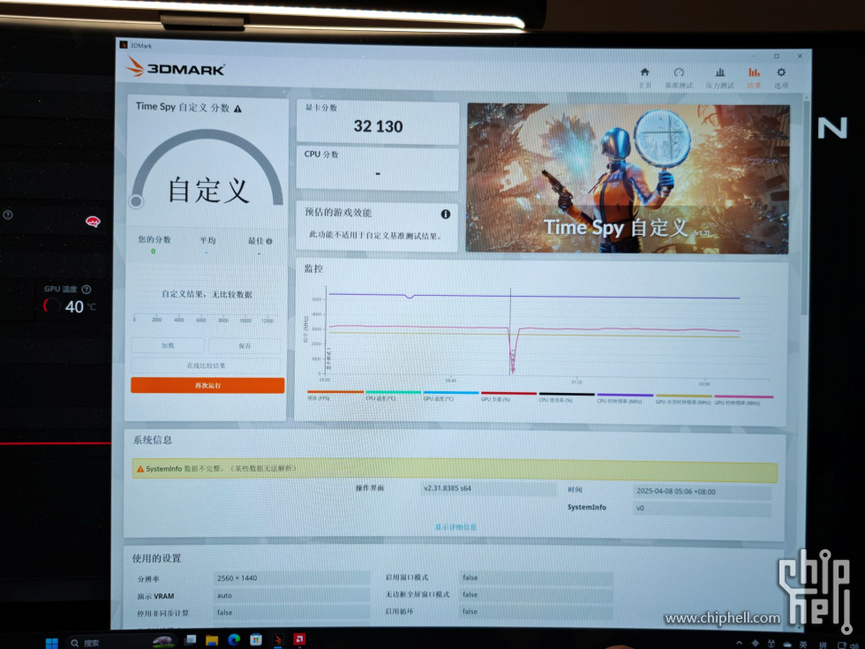
Task: Toggle the GPU 时钟频率 pink legend swatch
Action: coord(743,396)
